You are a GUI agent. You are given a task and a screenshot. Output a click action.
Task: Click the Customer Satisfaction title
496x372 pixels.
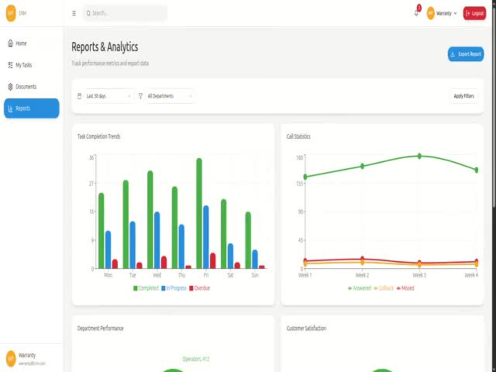coord(306,328)
